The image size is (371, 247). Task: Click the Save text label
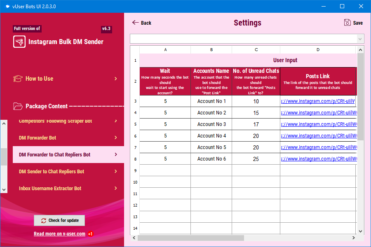pyautogui.click(x=358, y=23)
